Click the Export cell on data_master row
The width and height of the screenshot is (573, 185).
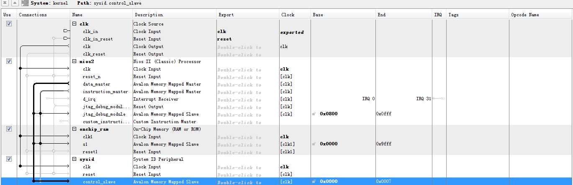[x=248, y=84]
